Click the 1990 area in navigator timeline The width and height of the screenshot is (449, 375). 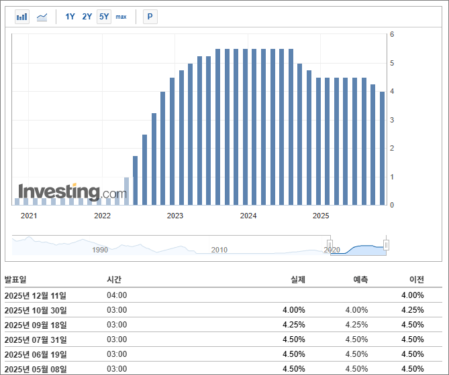100,250
